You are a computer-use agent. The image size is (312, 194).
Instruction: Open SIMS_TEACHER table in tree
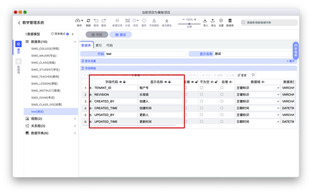(x=45, y=76)
